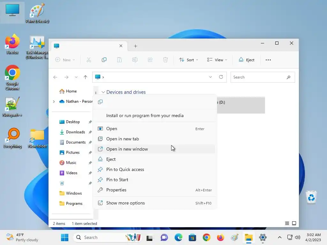Open Settings gear in taskbar

(263, 237)
